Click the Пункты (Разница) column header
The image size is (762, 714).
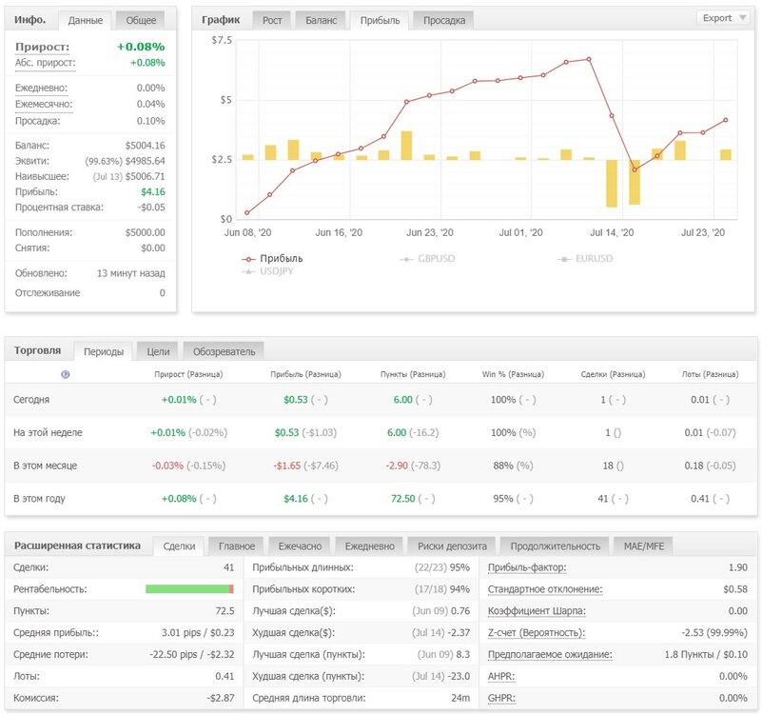tap(413, 374)
